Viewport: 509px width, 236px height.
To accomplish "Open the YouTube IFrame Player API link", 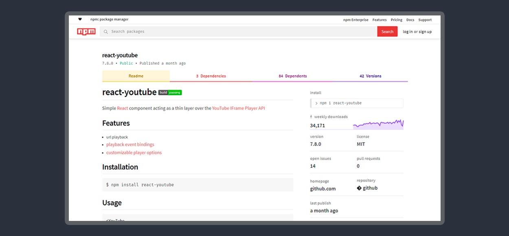I will click(239, 108).
